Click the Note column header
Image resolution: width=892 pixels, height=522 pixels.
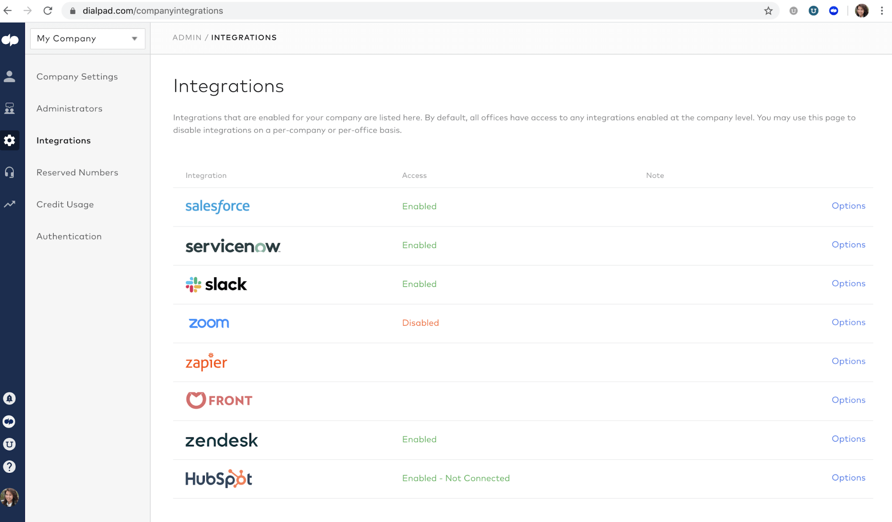point(655,176)
